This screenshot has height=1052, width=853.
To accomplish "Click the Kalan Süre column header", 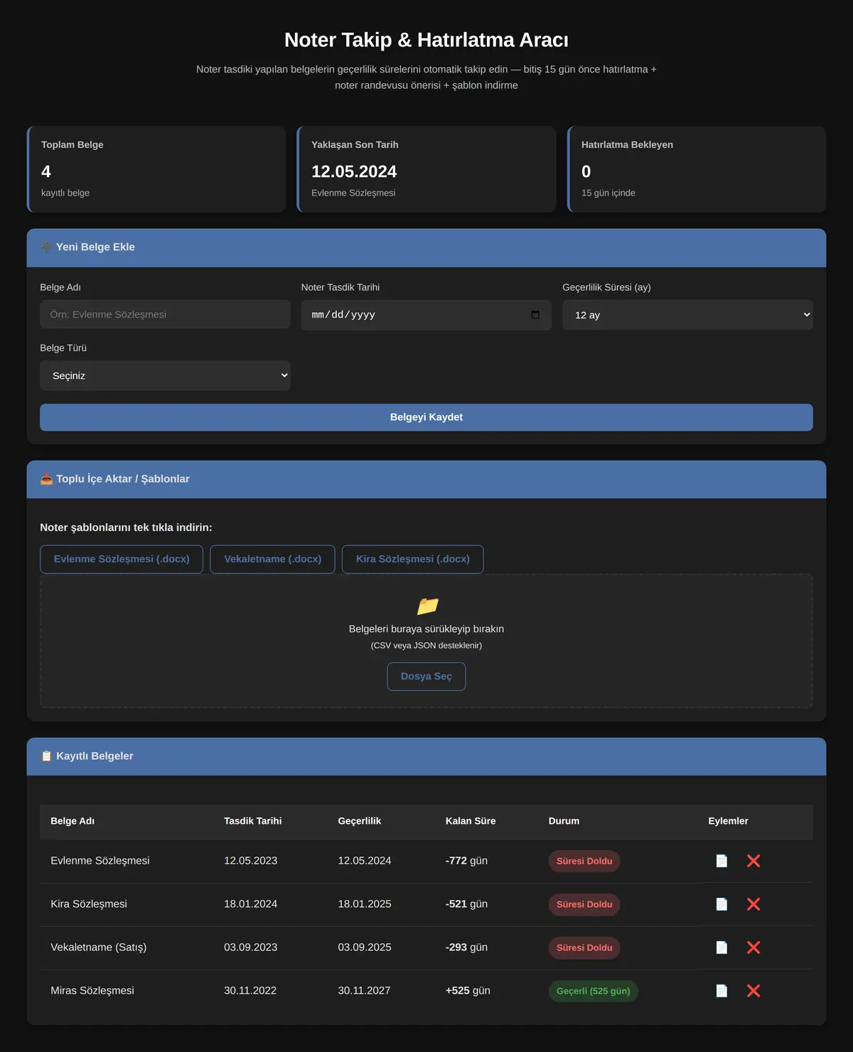I will click(471, 821).
